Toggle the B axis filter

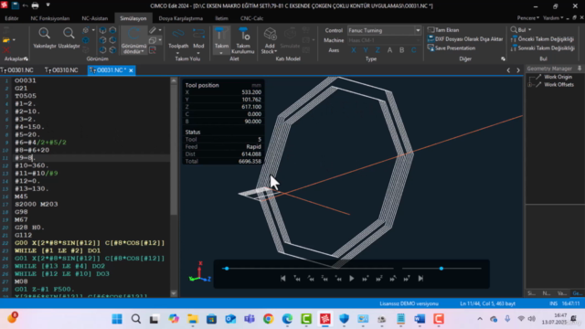(402, 50)
